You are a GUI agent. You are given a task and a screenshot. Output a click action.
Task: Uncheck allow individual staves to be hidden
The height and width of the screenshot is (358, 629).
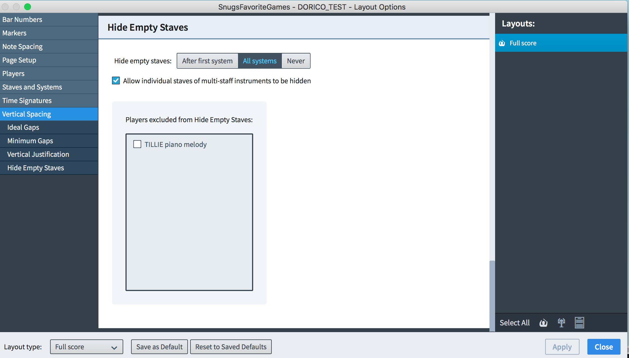click(116, 81)
